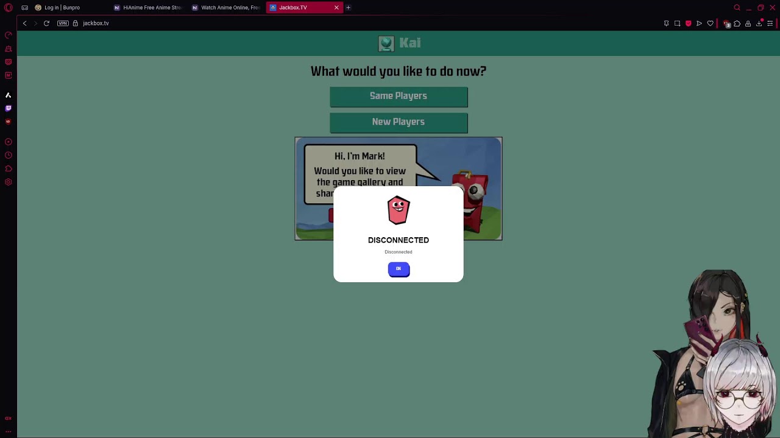The width and height of the screenshot is (780, 438).
Task: Go back to the previous page
Action: pos(24,23)
